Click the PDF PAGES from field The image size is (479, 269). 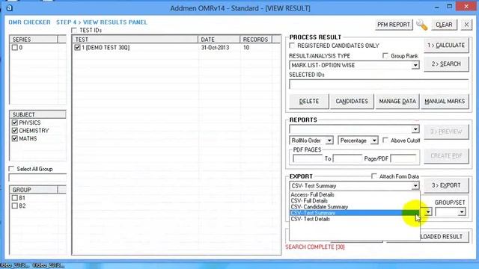(x=308, y=158)
